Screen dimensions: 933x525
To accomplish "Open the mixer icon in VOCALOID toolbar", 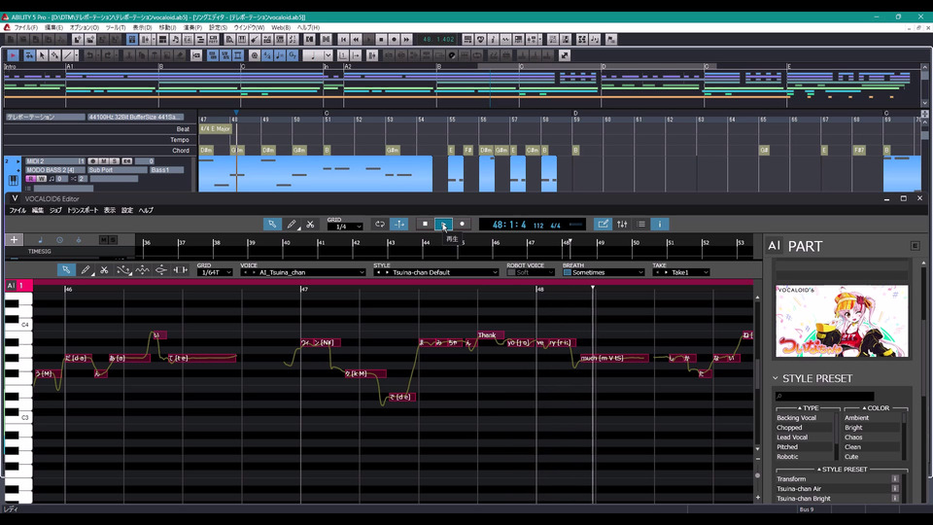I will pos(622,224).
